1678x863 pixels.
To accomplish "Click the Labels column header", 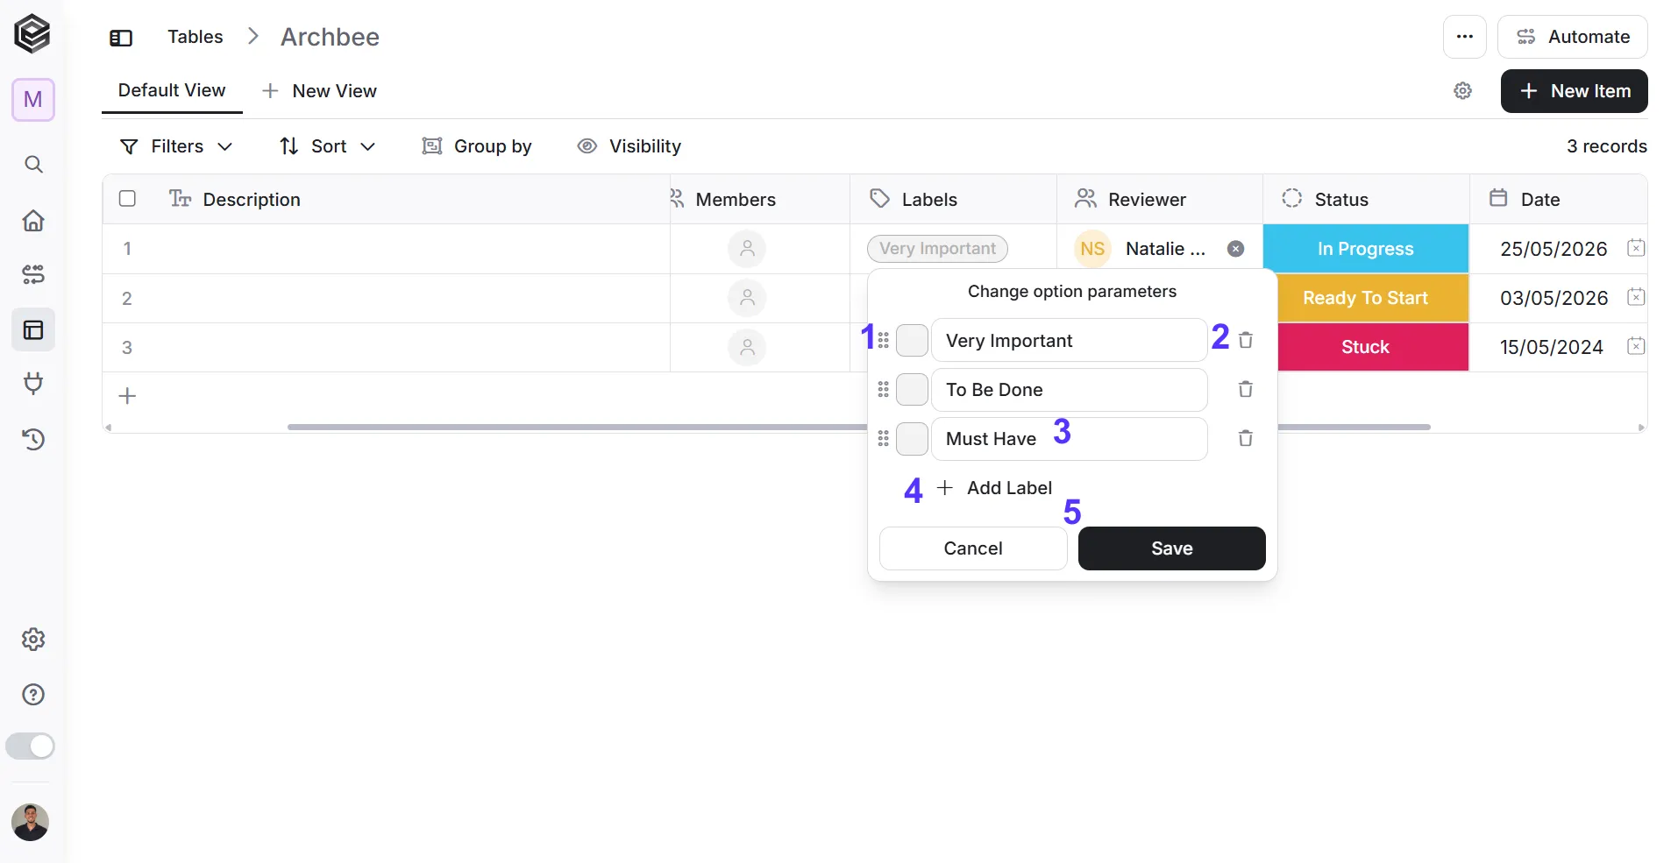I will [952, 200].
